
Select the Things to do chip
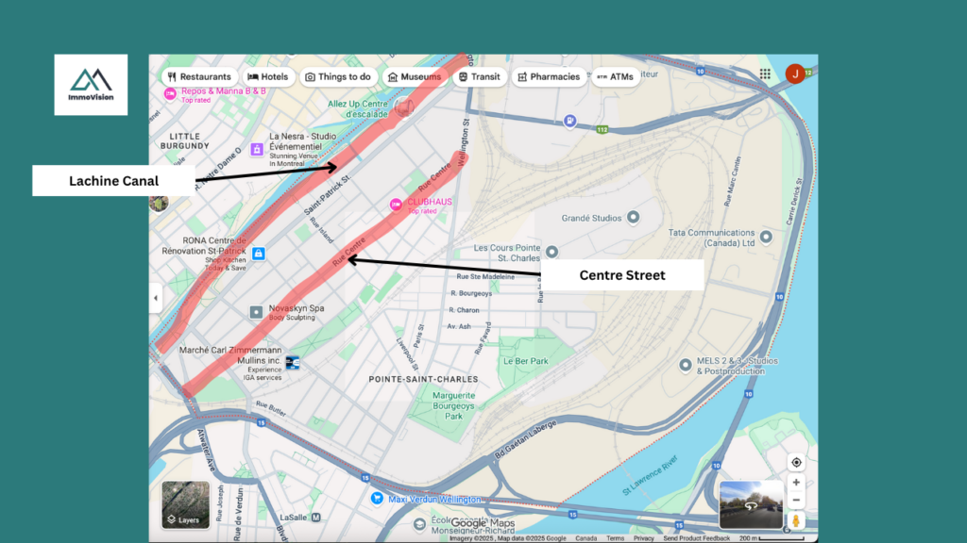(x=338, y=77)
